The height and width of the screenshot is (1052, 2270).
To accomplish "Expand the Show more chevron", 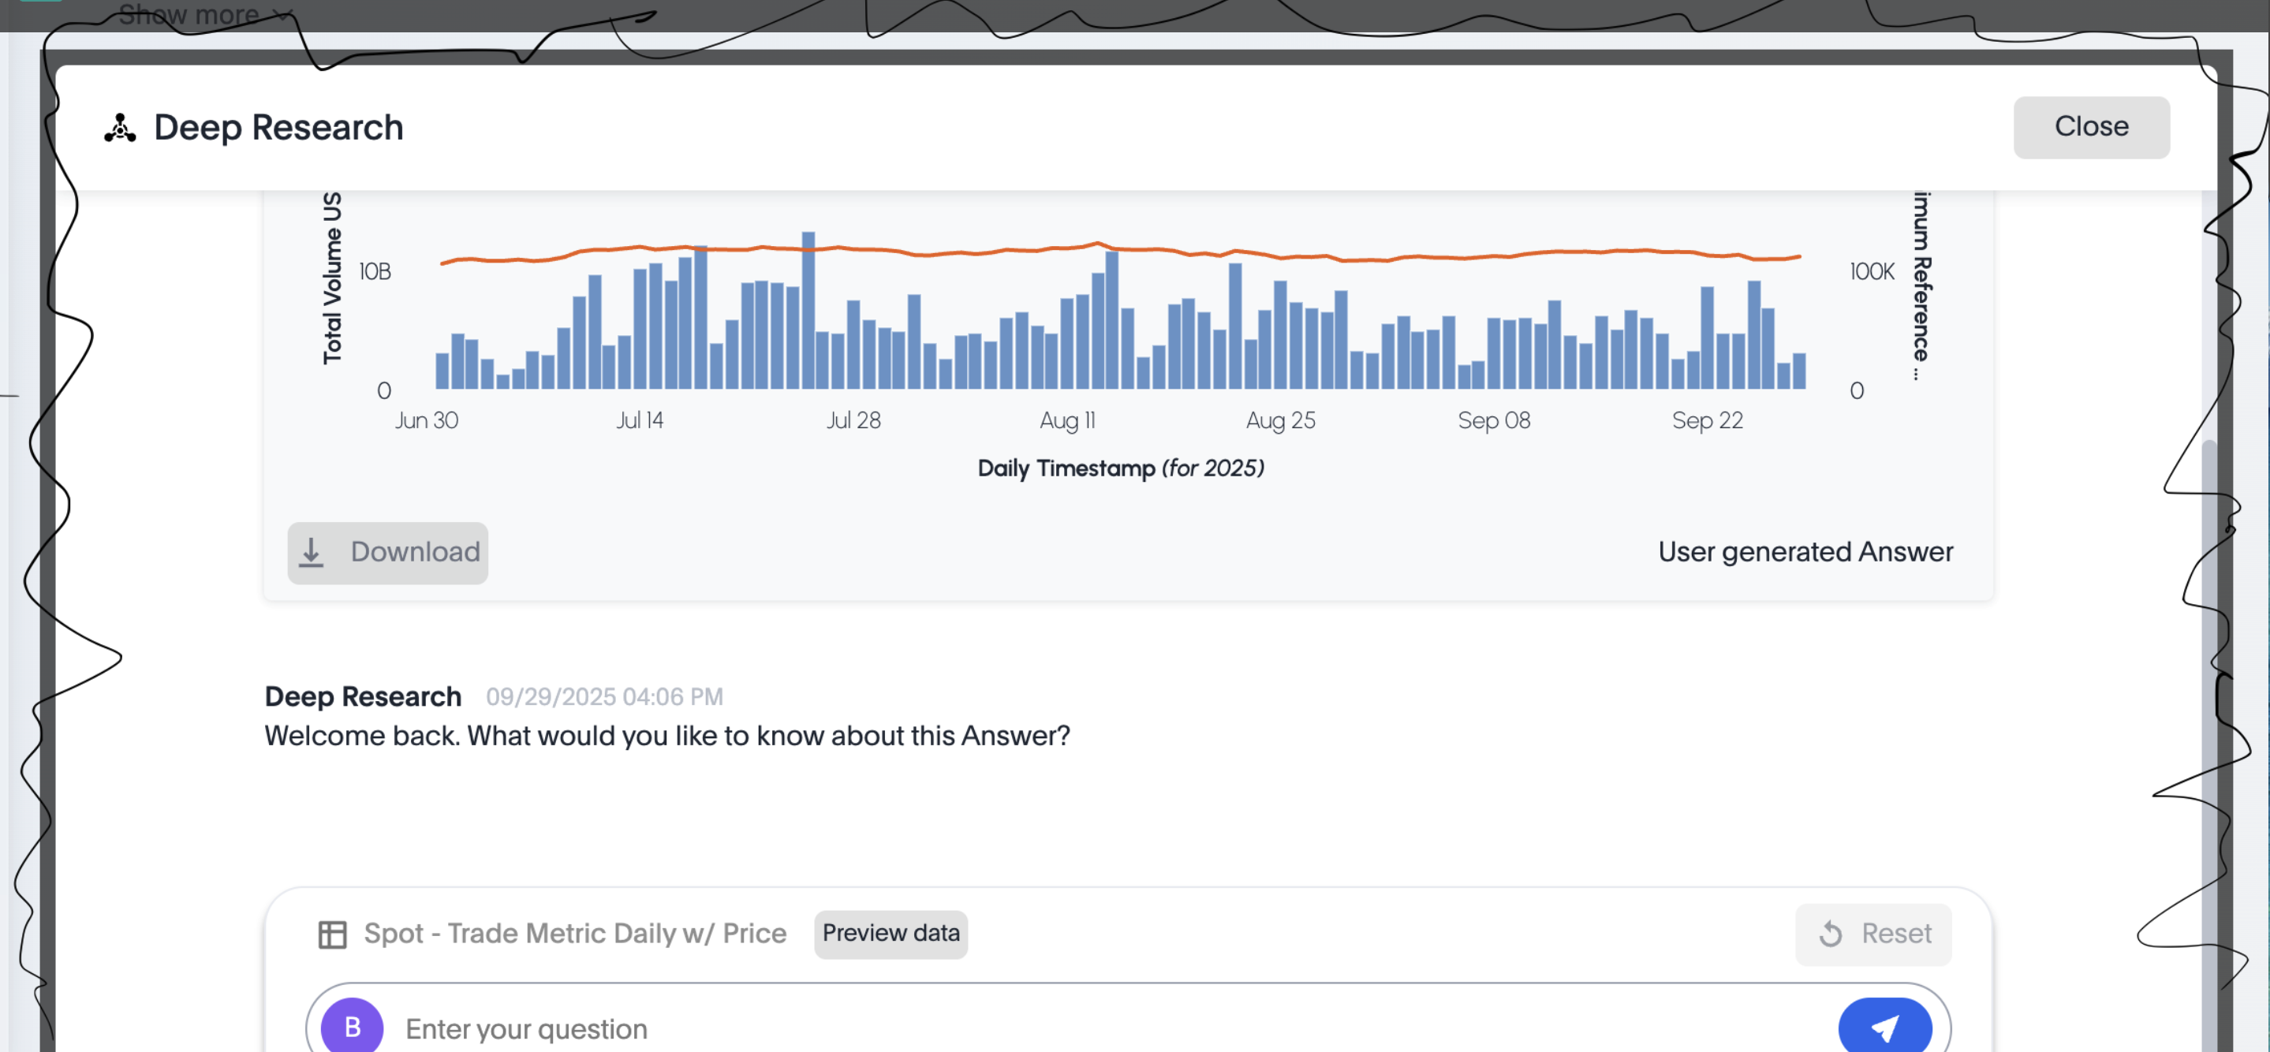I will [x=282, y=14].
